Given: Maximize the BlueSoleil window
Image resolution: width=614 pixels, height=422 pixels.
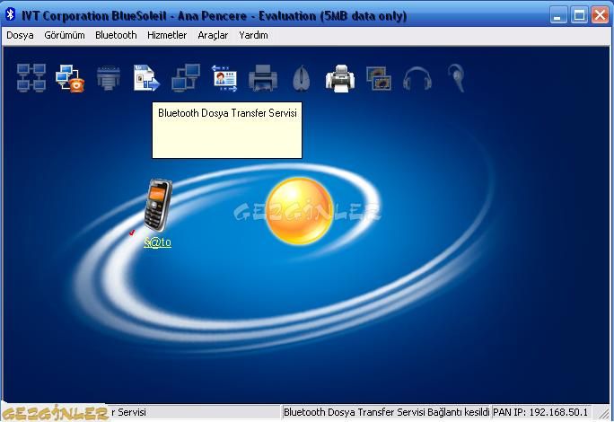Looking at the screenshot, I should pos(579,15).
